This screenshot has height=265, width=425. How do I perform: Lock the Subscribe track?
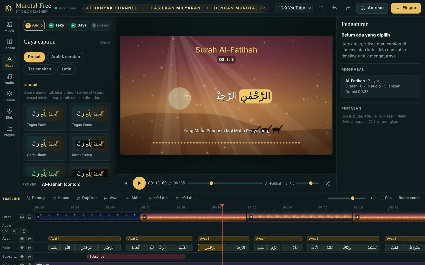tap(30, 257)
